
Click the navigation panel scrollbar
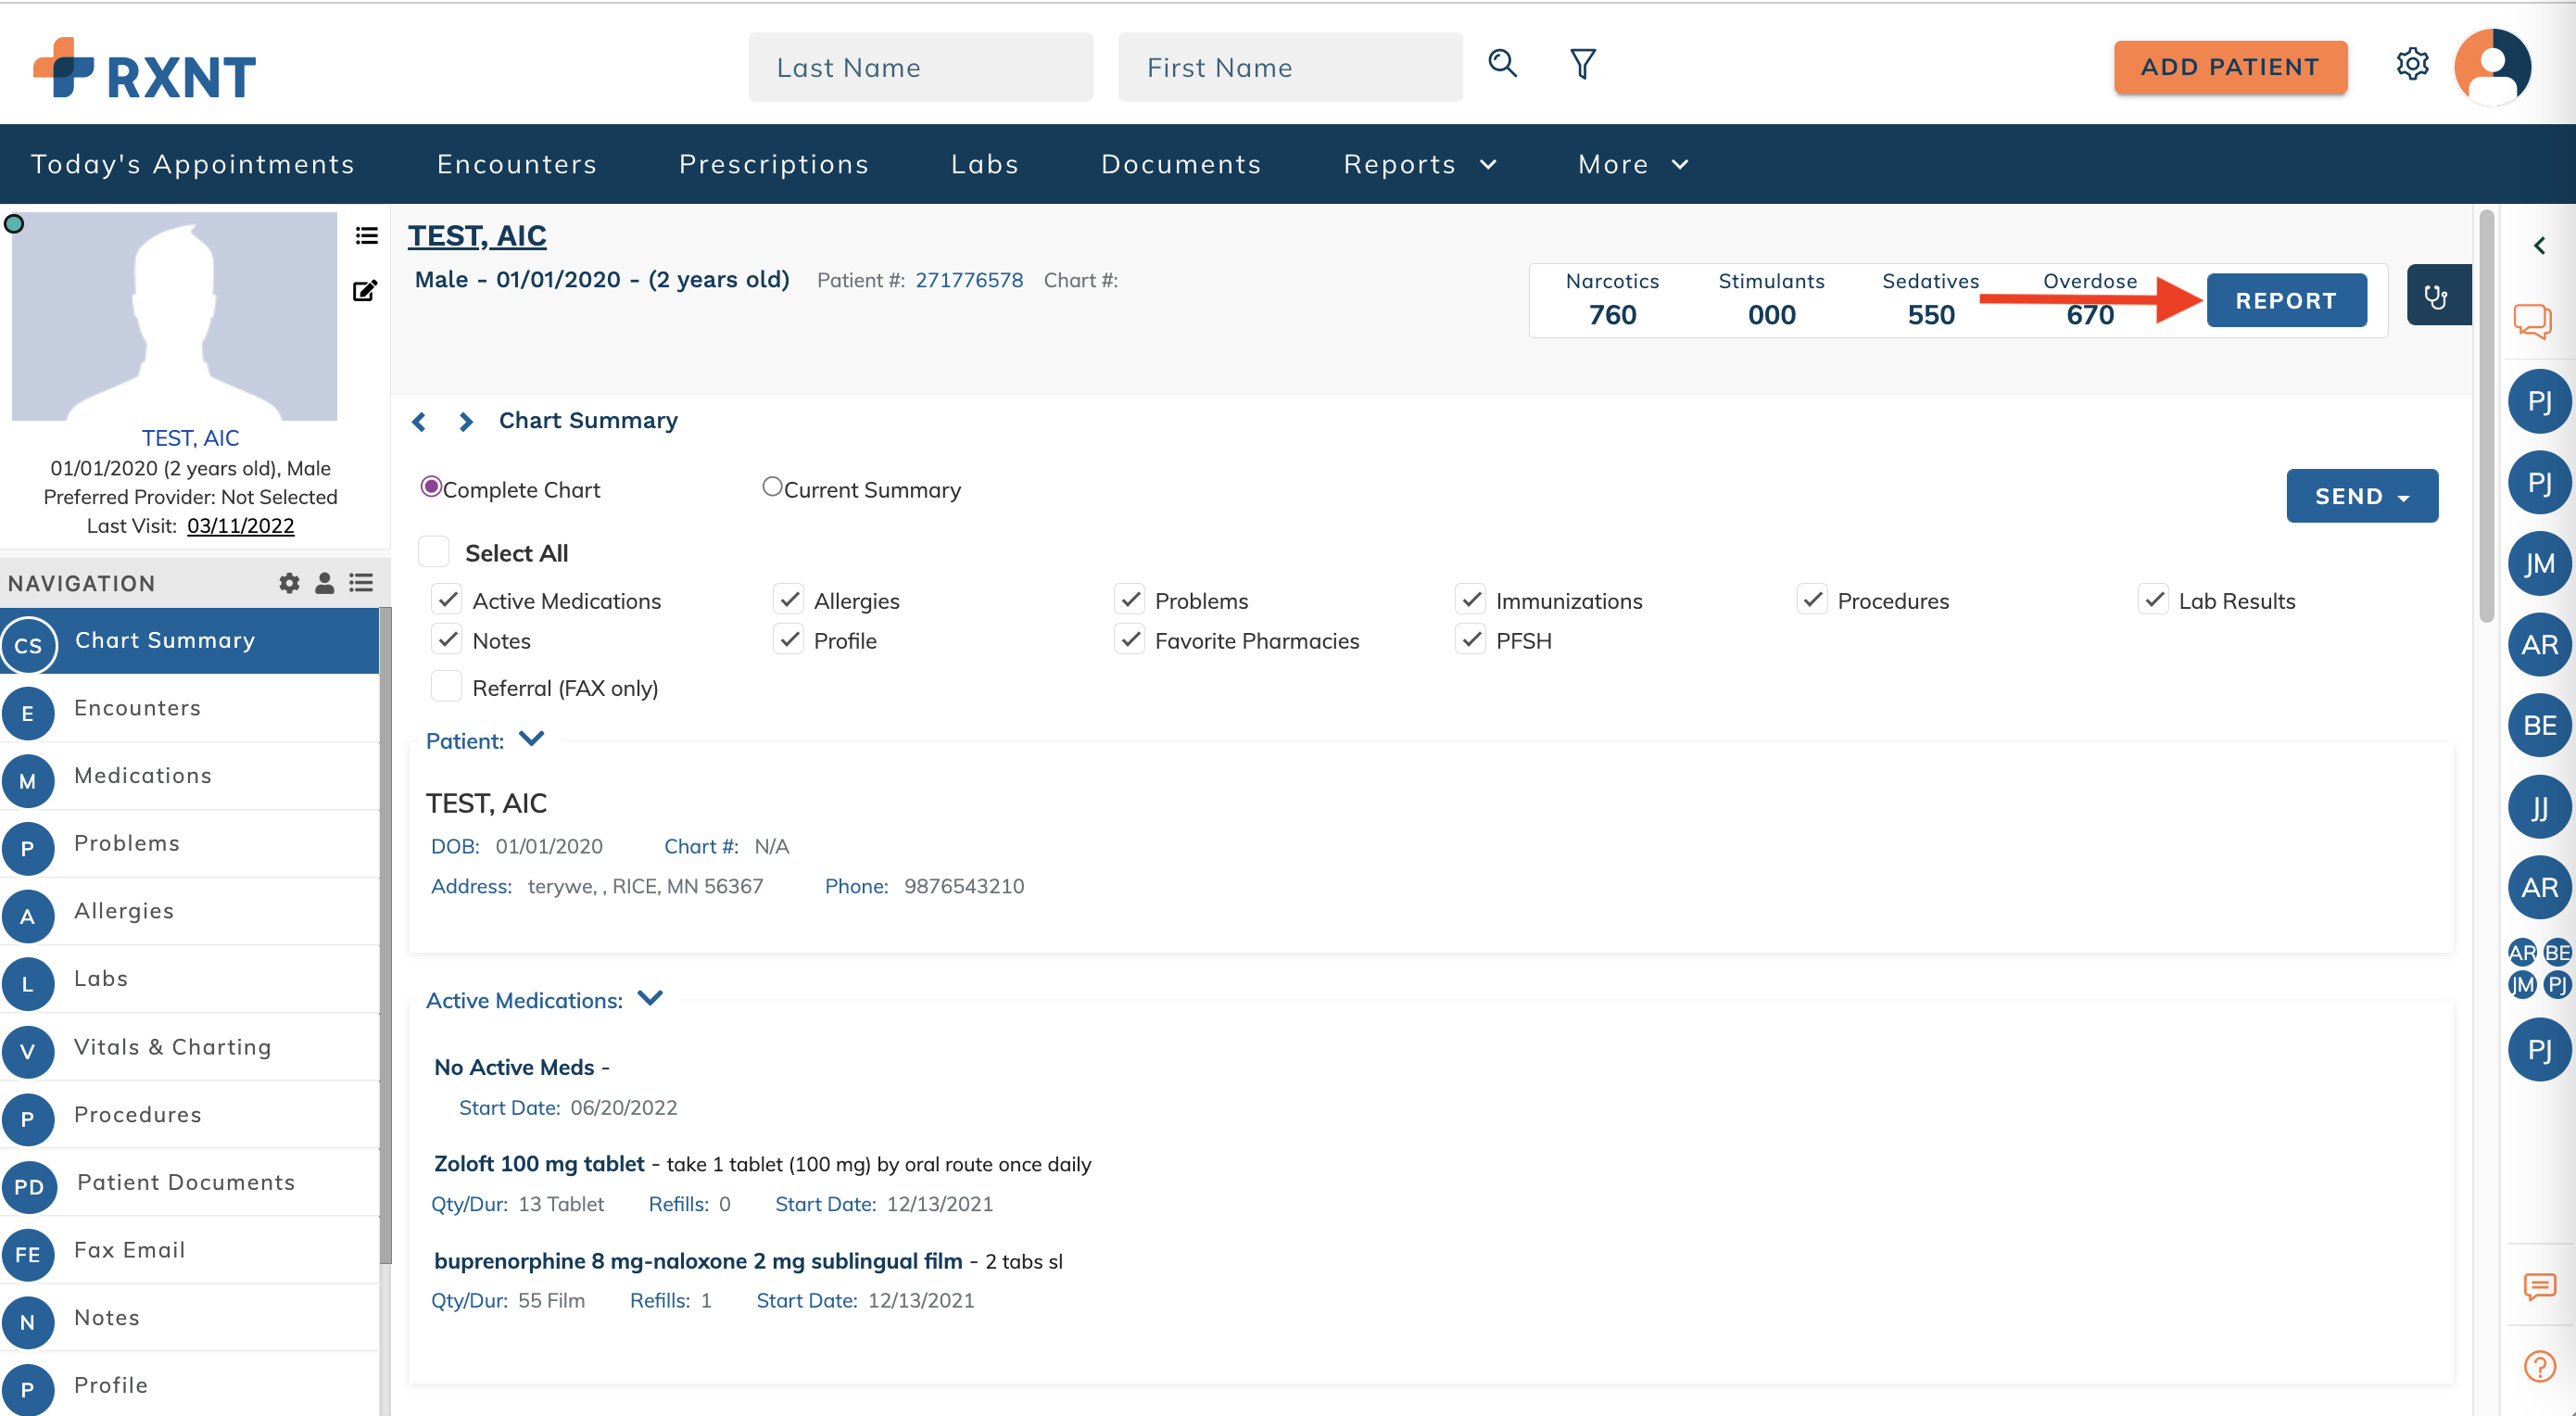[x=385, y=935]
